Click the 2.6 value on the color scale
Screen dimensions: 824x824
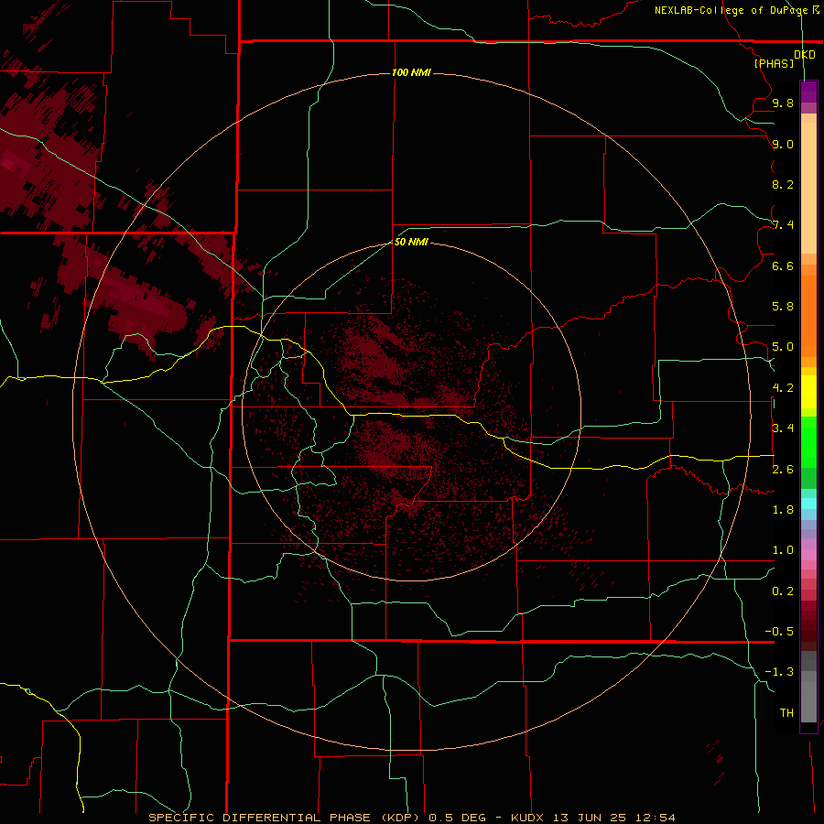(783, 469)
